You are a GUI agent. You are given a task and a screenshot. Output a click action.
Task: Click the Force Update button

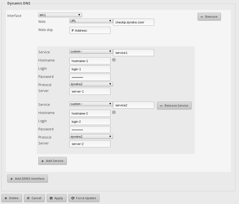pyautogui.click(x=84, y=198)
